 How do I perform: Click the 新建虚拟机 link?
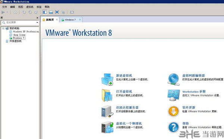click(124, 75)
